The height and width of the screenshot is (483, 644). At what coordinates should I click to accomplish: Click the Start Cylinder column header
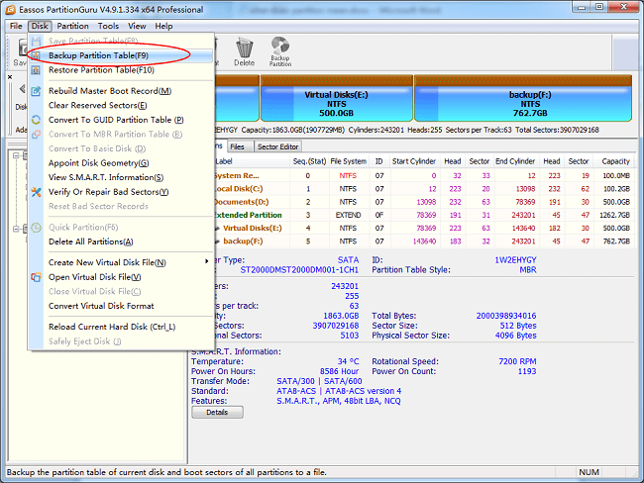[x=413, y=161]
